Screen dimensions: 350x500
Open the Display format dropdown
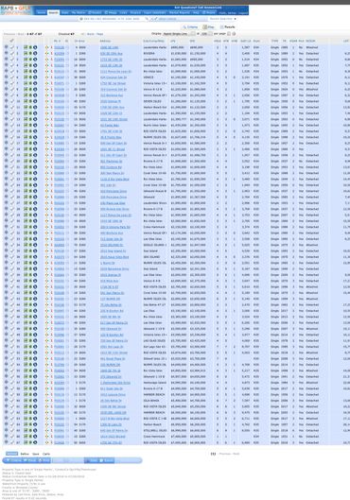pyautogui.click(x=179, y=34)
